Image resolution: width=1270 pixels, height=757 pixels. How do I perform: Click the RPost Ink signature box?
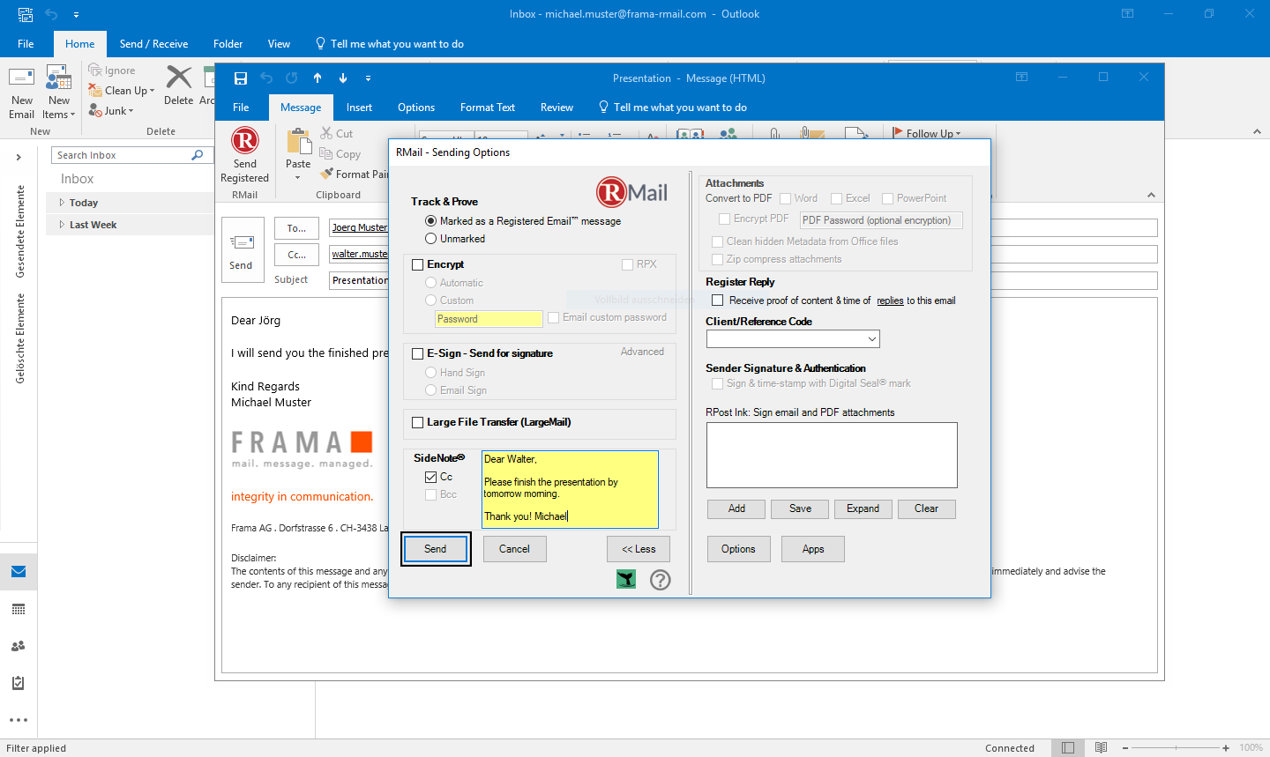tap(832, 455)
